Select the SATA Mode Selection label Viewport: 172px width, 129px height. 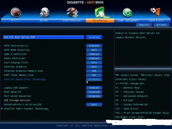[17, 50]
